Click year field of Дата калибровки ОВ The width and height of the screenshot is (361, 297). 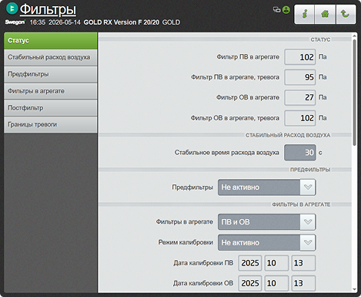[250, 283]
